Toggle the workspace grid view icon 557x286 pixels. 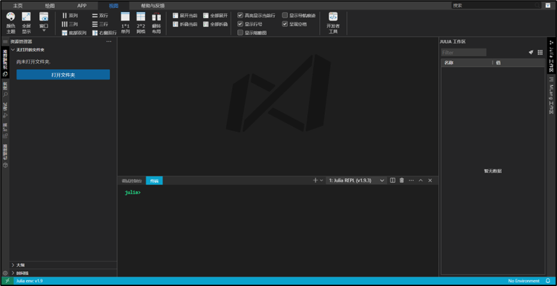540,52
